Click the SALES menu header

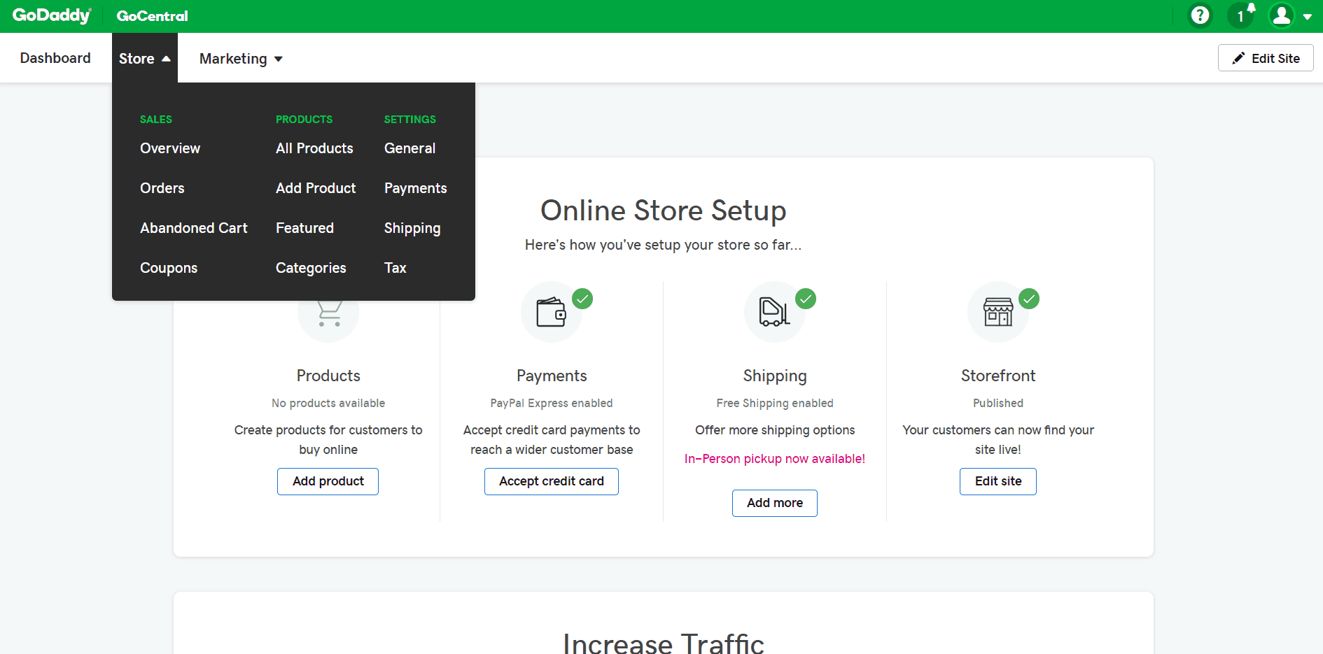point(156,120)
